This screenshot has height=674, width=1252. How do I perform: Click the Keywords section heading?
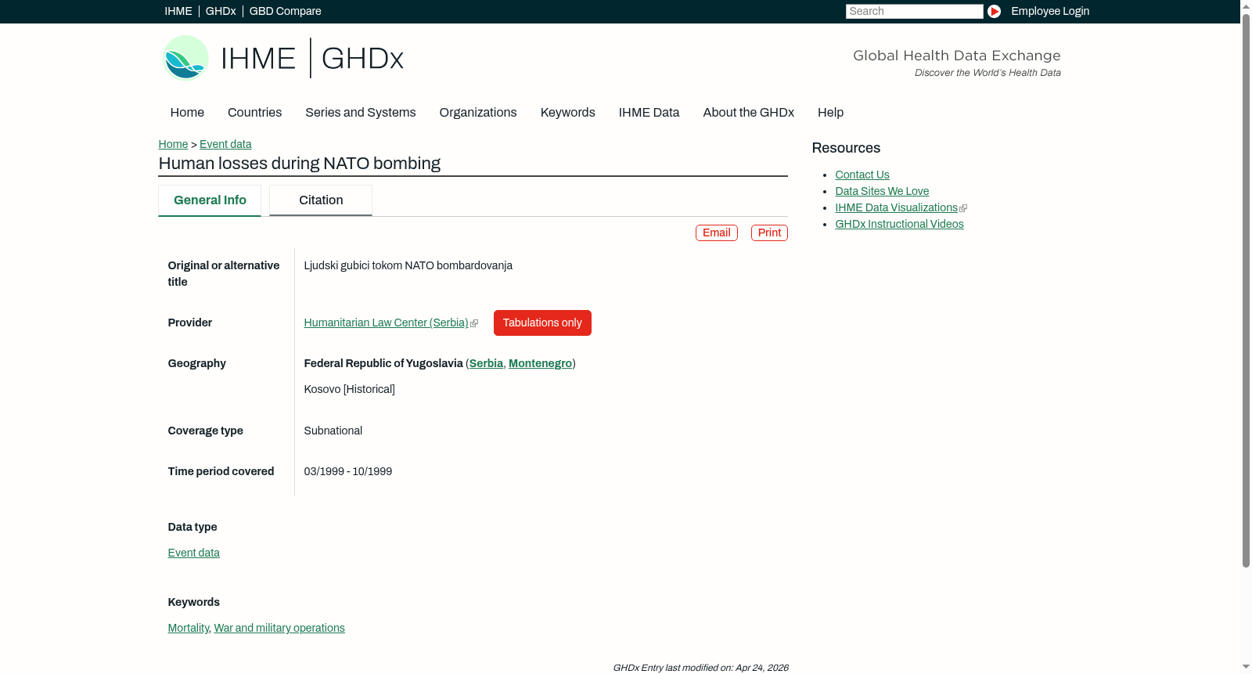tap(194, 603)
